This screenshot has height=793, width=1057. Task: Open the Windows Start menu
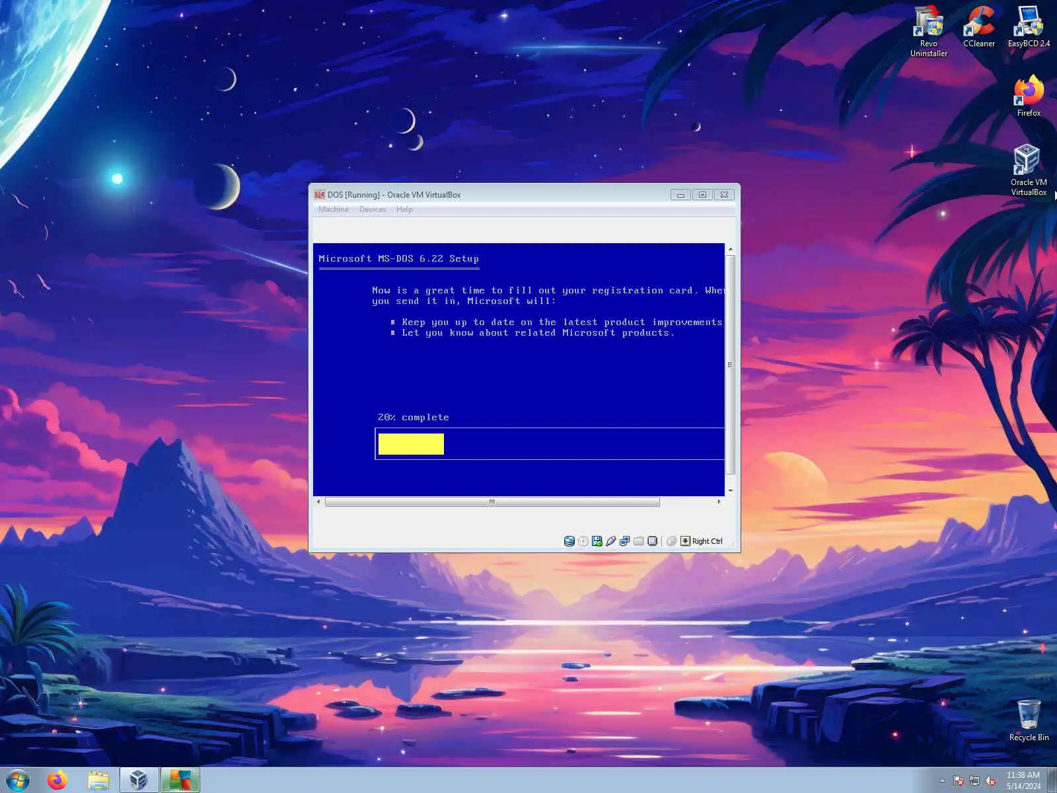(18, 780)
